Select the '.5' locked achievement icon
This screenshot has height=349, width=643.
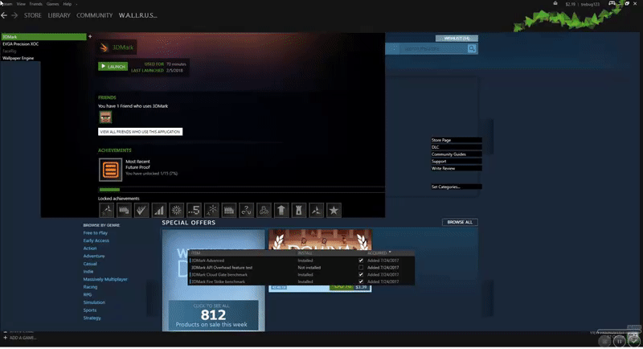tap(194, 211)
